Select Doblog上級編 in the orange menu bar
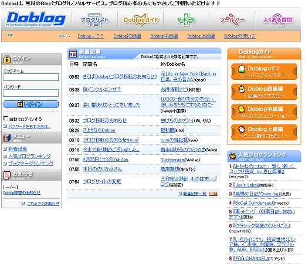The height and width of the screenshot is (264, 305). [x=201, y=36]
